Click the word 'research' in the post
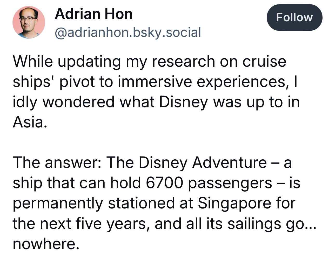The width and height of the screenshot is (335, 258). pyautogui.click(x=184, y=62)
